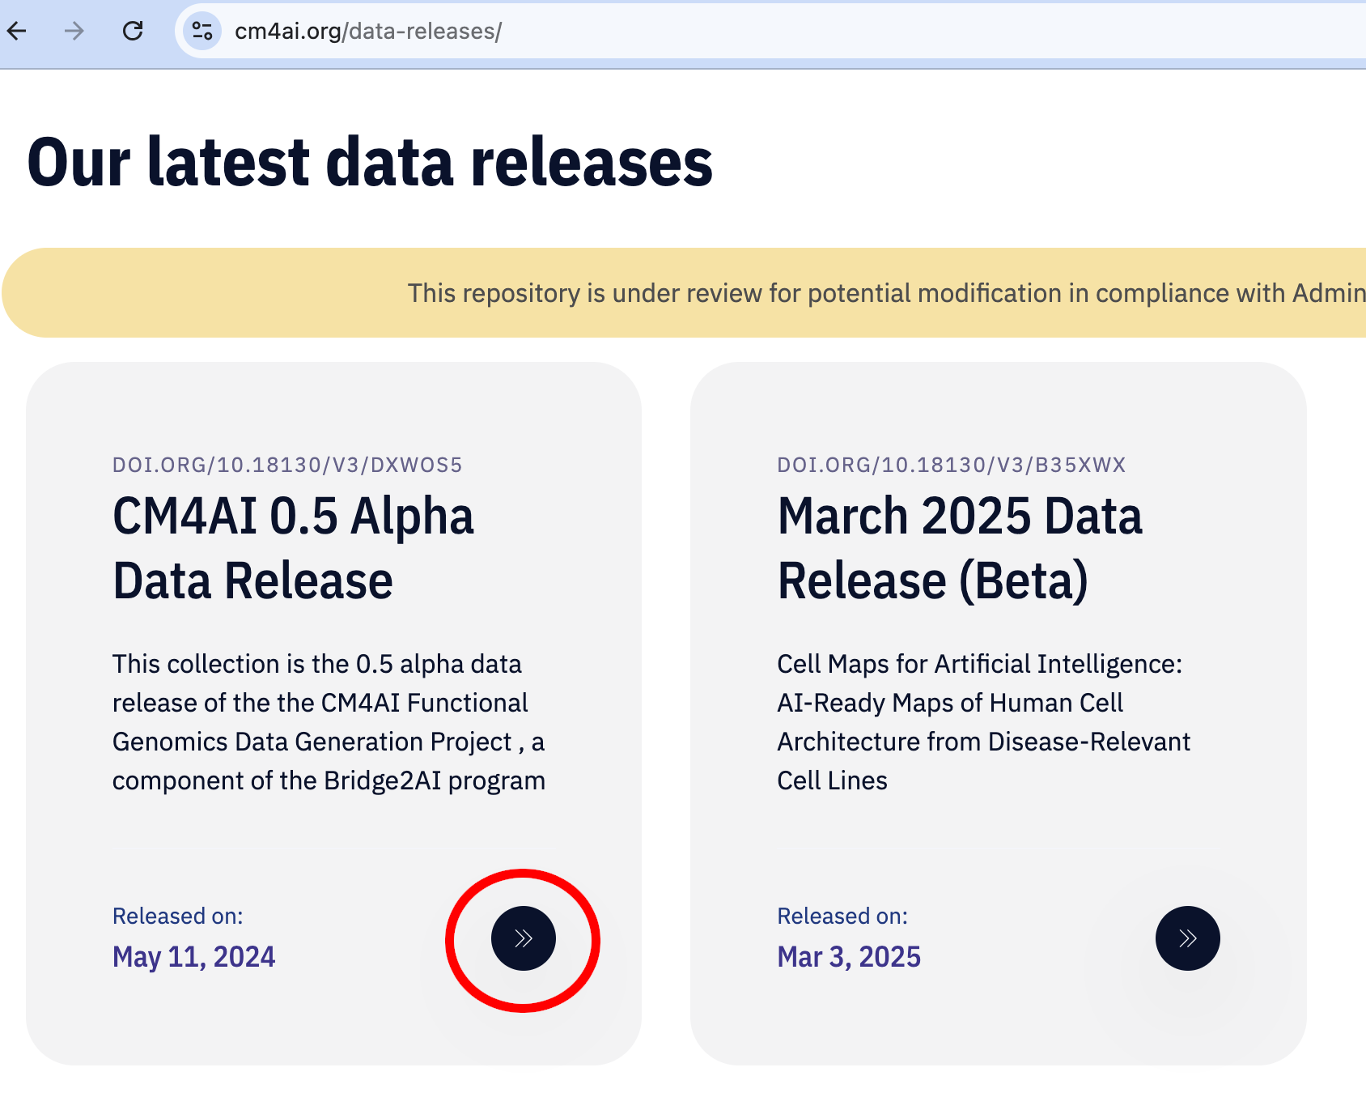Click the DOI.ORG/10.18130/V3/B35XWX link
Viewport: 1366px width, 1093px height.
click(x=952, y=465)
